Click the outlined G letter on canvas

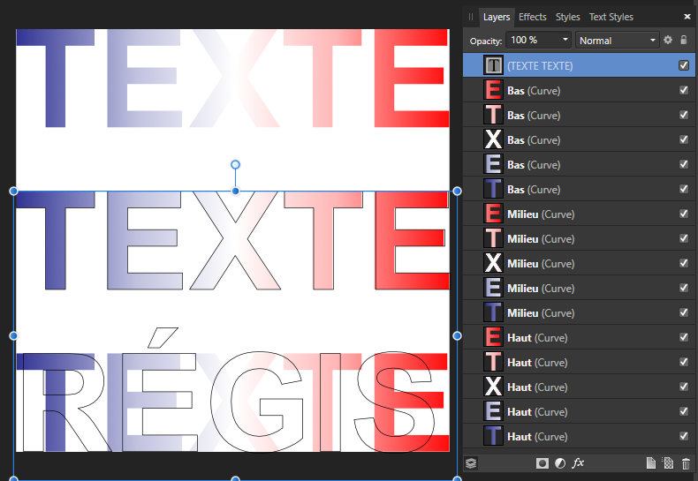click(257, 402)
